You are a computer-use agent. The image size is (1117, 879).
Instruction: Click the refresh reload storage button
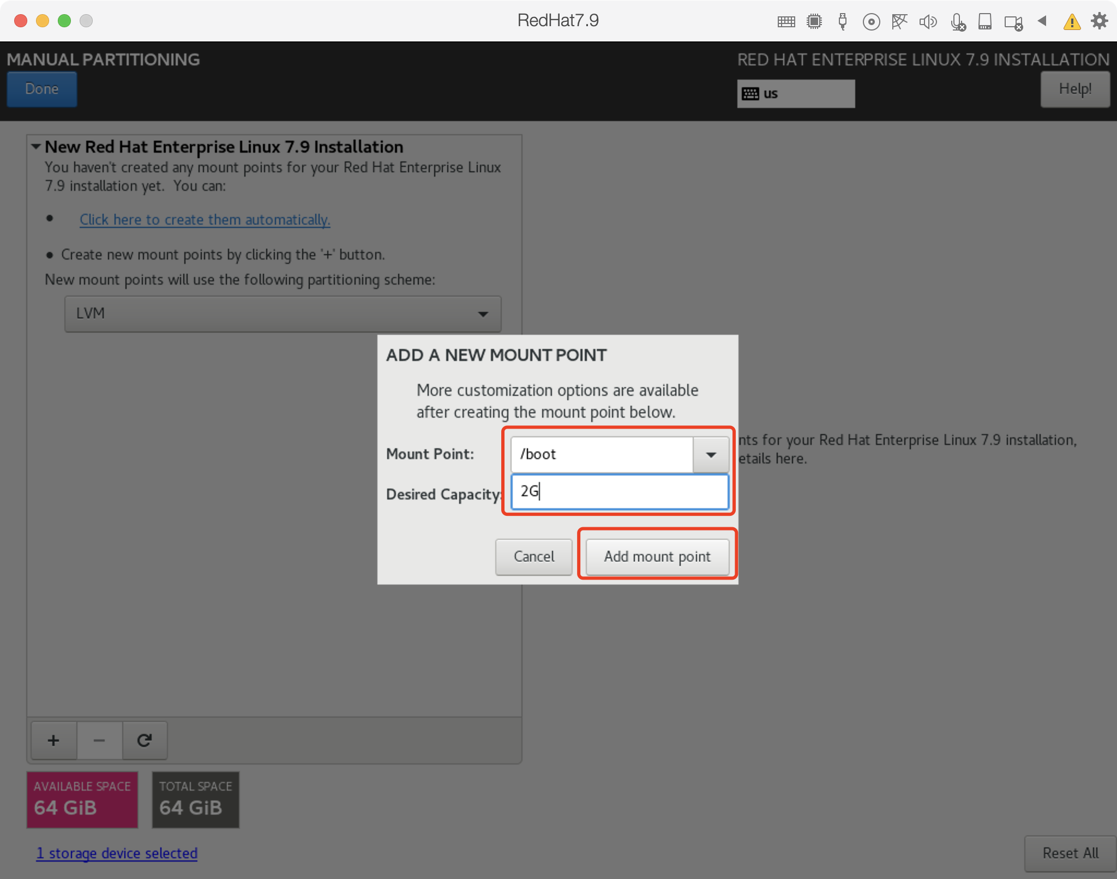pyautogui.click(x=145, y=740)
